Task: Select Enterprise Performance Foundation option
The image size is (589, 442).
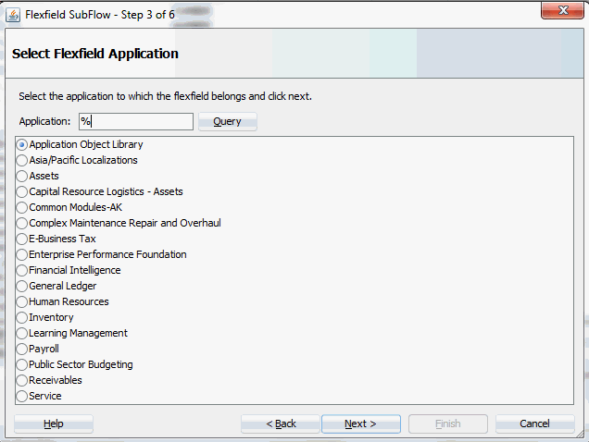Action: pos(22,255)
